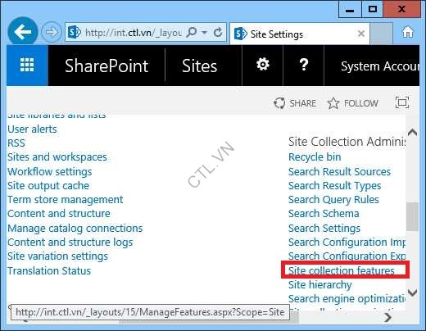Open Search engine optimization settings link
This screenshot has width=426, height=331.
pos(347,299)
